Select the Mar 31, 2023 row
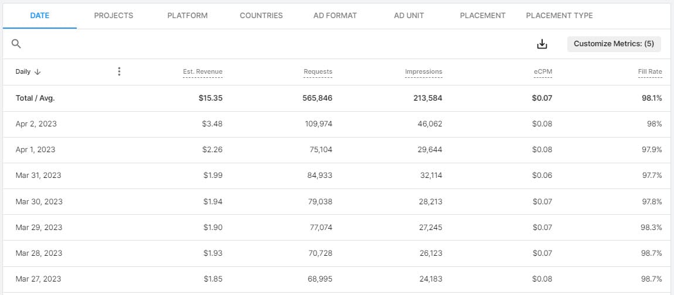The height and width of the screenshot is (295, 674). [38, 176]
